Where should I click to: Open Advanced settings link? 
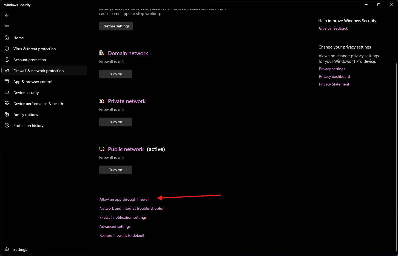click(x=115, y=226)
